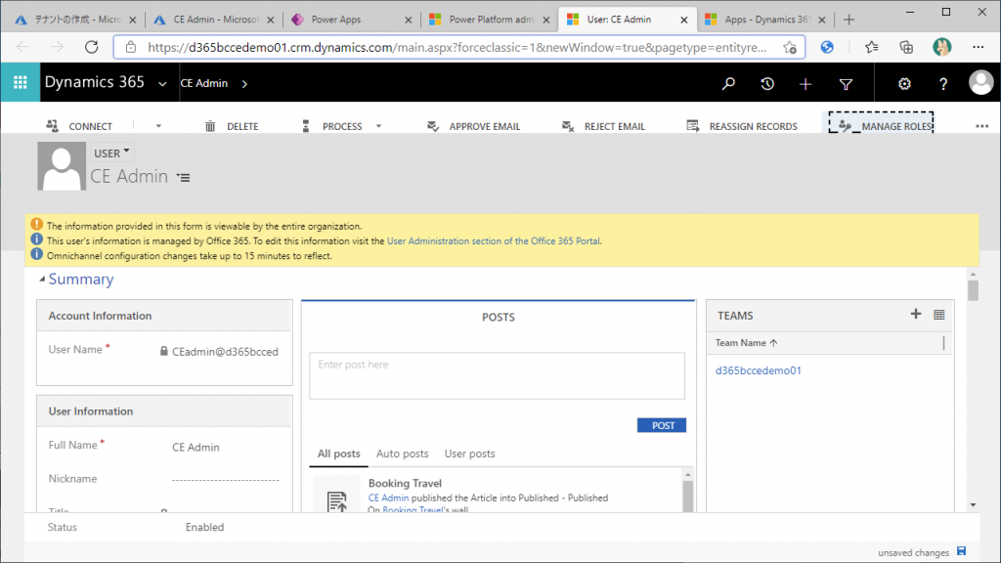Click the CE Admin record list icon
Viewport: 1001px width, 563px height.
[184, 178]
